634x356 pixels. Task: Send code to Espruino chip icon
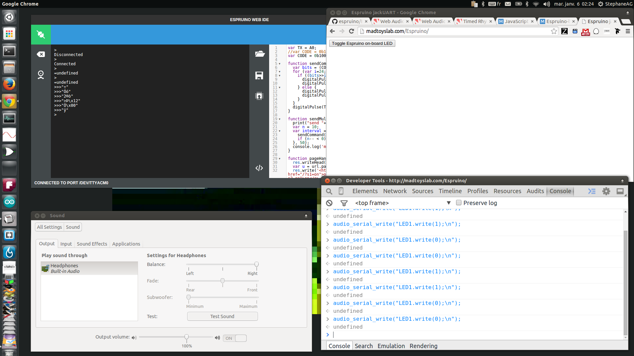click(x=259, y=96)
